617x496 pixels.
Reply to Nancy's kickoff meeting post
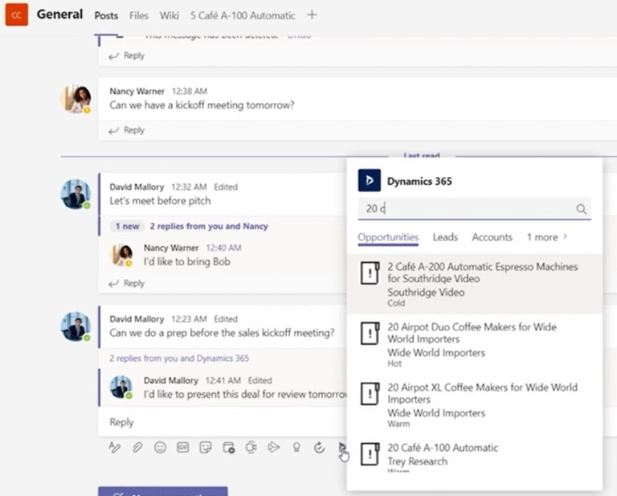coord(127,130)
